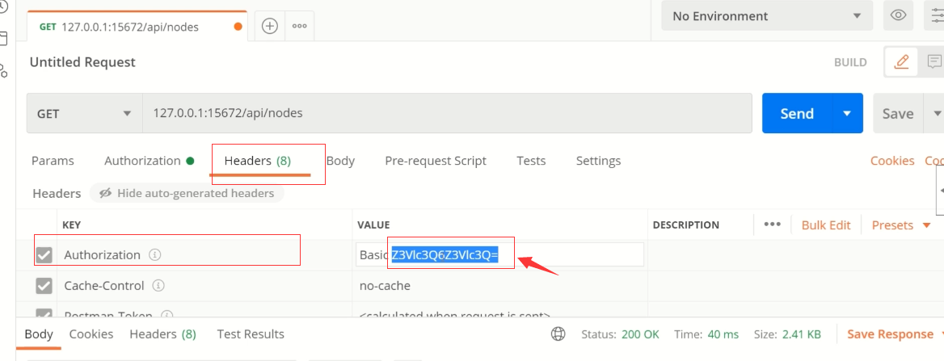Click the Cache-Control key cell
This screenshot has width=944, height=361.
coord(204,286)
